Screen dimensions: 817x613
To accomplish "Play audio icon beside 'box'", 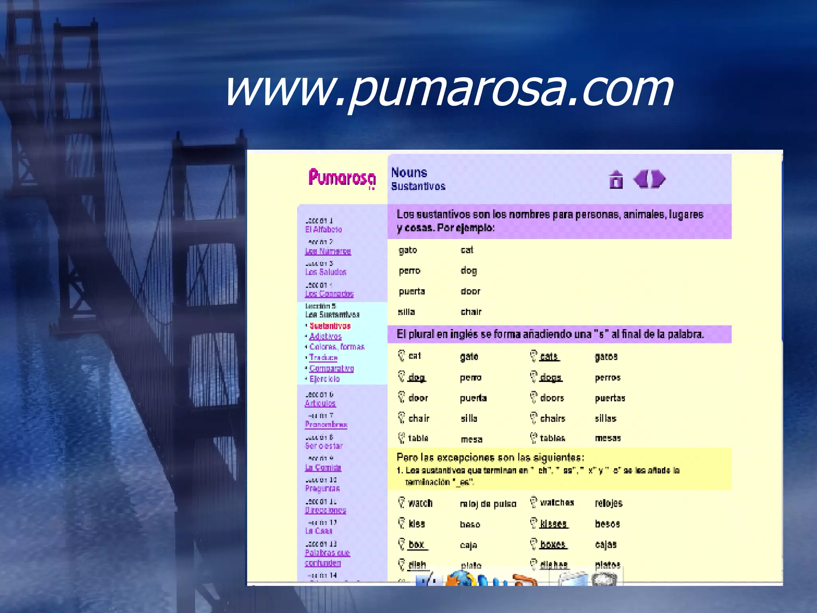I will (402, 544).
